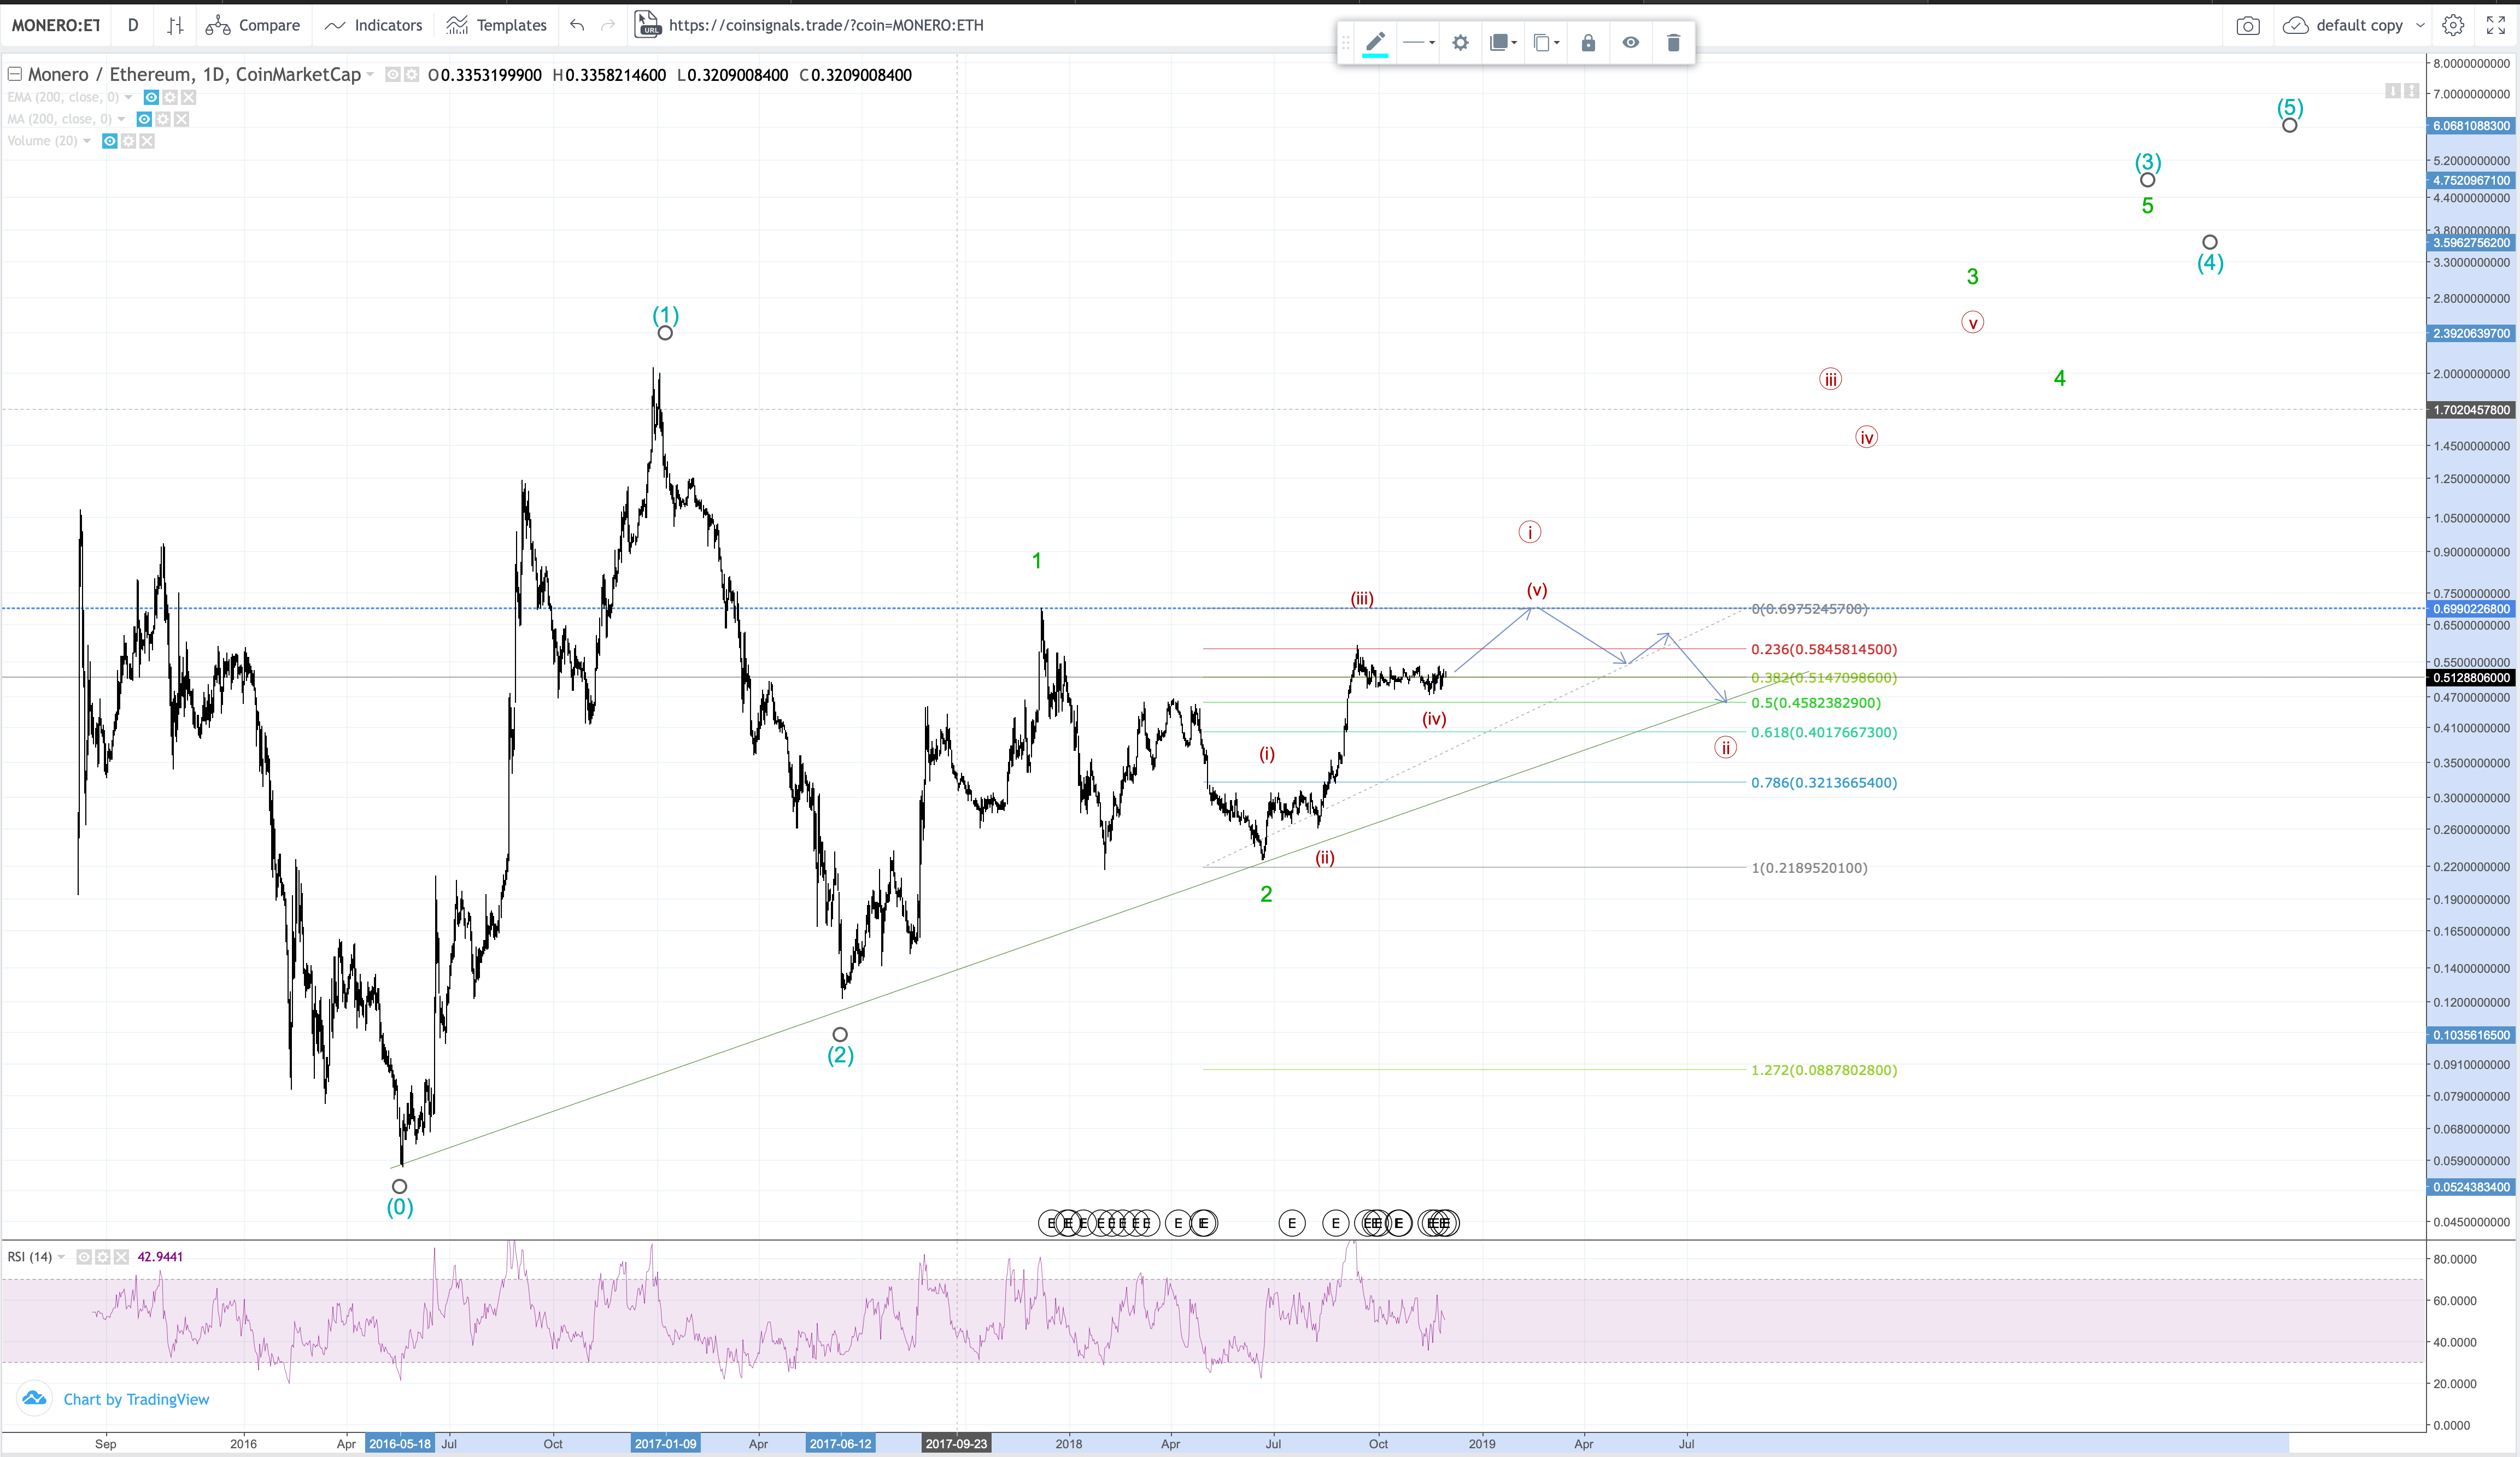Open the Compare menu
Image resolution: width=2520 pixels, height=1457 pixels.
(253, 25)
